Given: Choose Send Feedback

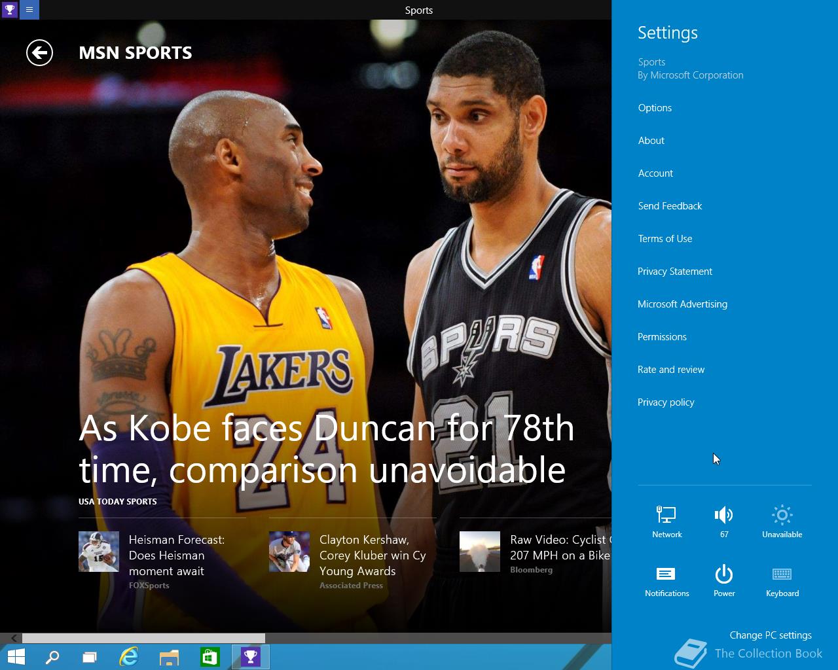Looking at the screenshot, I should click(x=670, y=206).
